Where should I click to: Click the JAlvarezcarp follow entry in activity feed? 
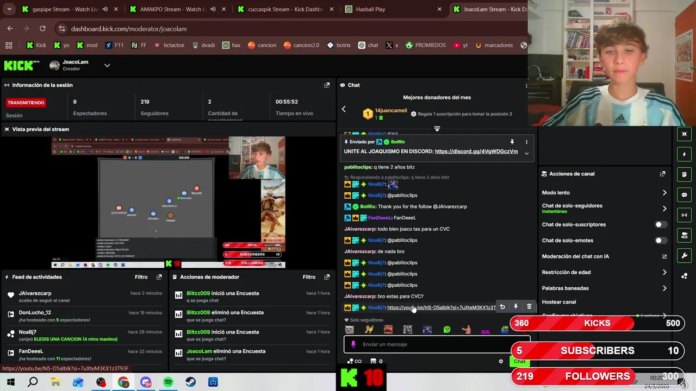85,297
